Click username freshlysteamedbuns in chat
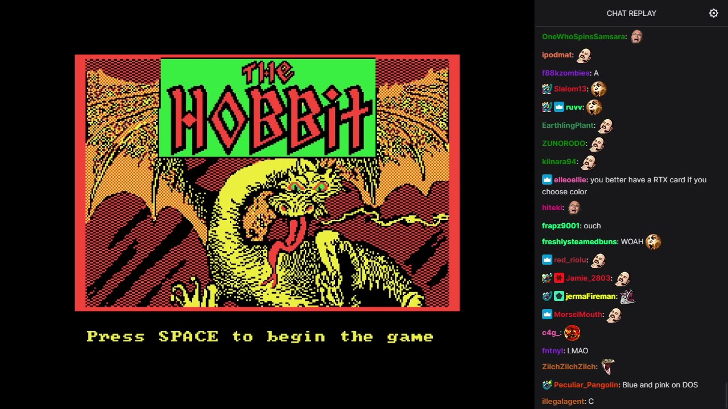Screen dimensions: 728x409 coord(580,241)
